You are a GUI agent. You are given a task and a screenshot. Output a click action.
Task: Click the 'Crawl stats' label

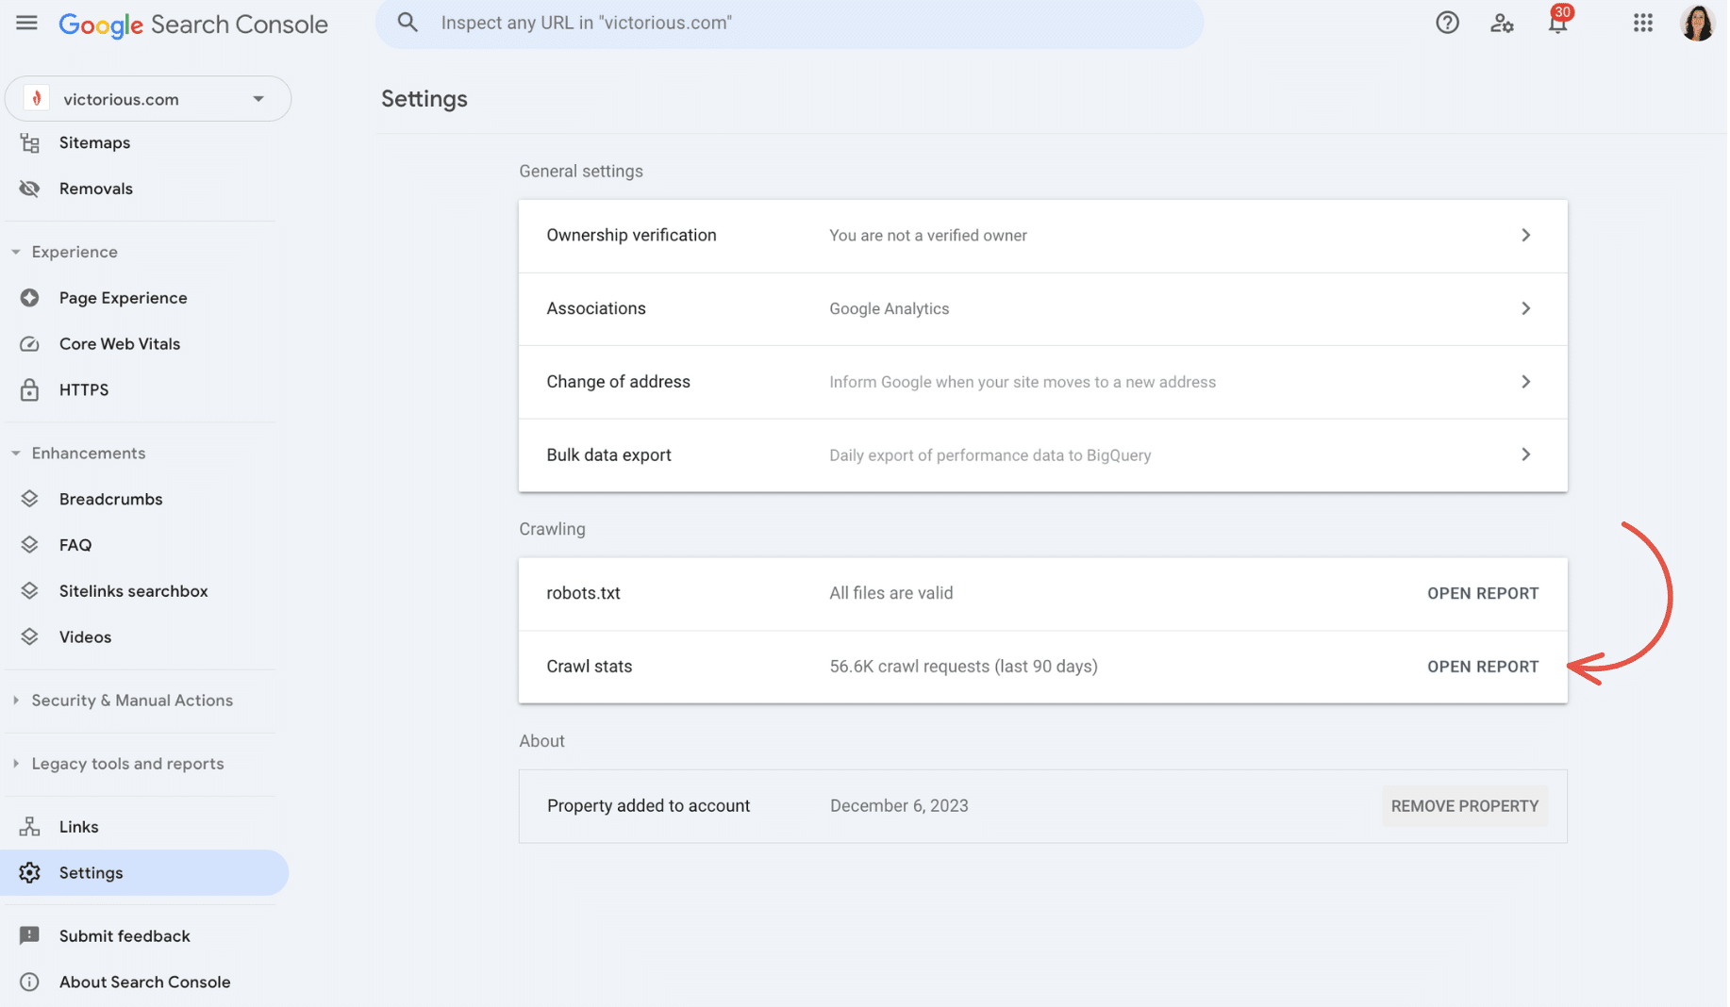point(590,667)
